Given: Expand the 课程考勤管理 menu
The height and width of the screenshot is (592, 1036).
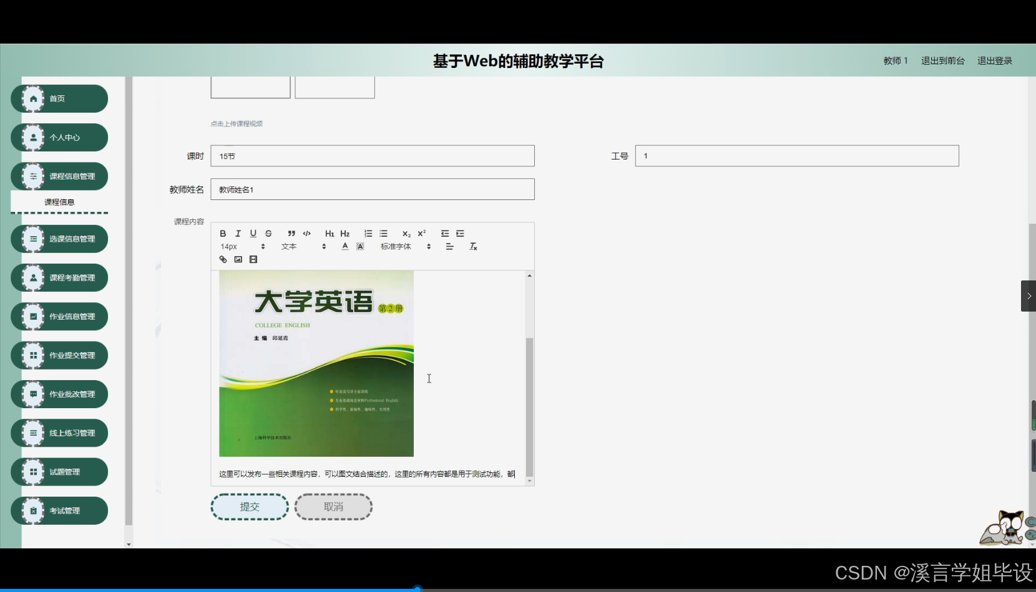Looking at the screenshot, I should click(59, 278).
